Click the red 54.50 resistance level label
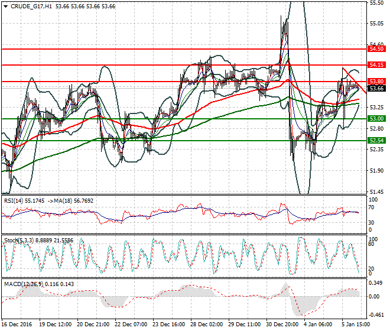This screenshot has height=331, width=390. tap(377, 49)
